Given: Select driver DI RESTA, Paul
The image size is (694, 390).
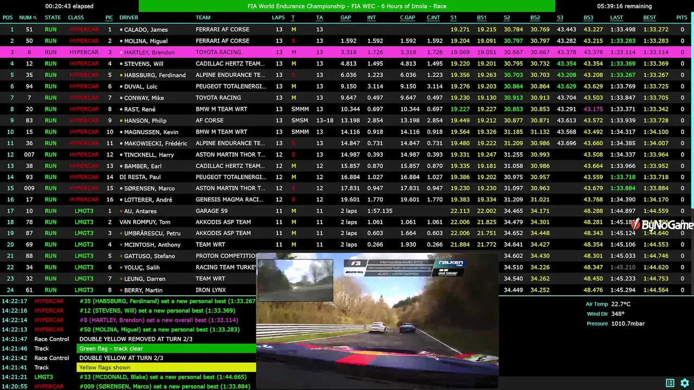Looking at the screenshot, I should [140, 177].
